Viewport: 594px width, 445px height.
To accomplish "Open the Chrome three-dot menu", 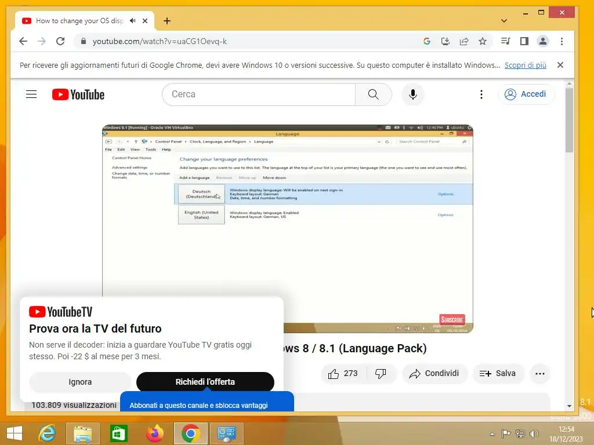I will pyautogui.click(x=562, y=41).
